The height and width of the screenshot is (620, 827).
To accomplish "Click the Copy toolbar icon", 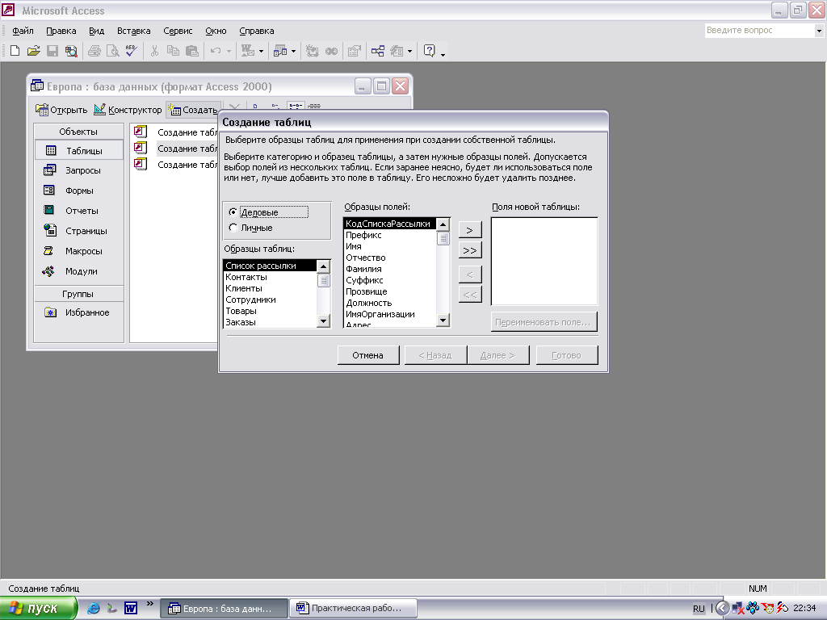I will tap(173, 51).
